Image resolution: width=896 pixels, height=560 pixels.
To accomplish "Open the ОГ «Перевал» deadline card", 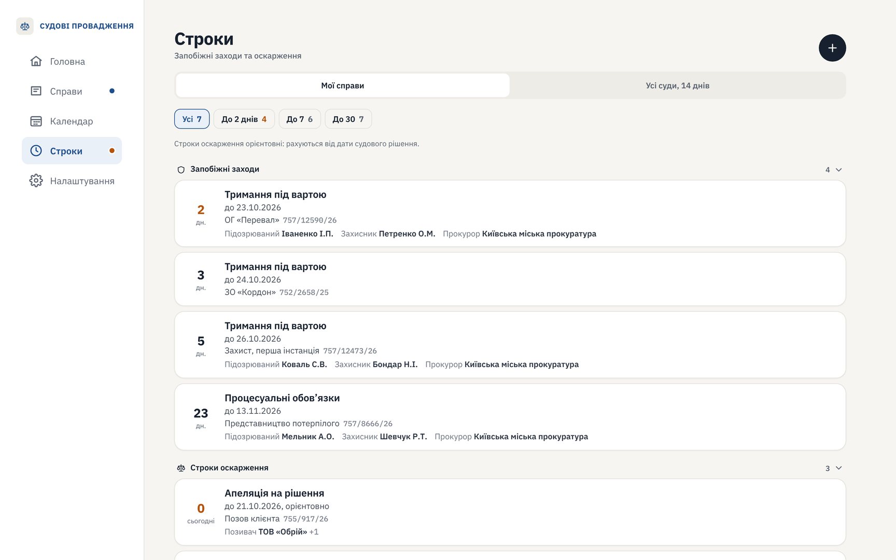I will pos(510,214).
